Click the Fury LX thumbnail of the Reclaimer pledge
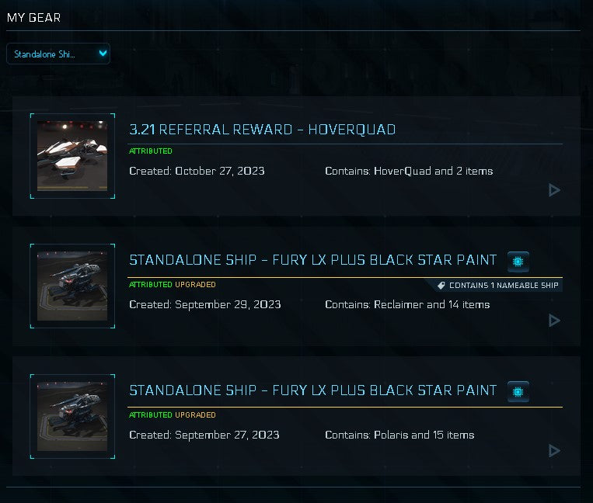Viewport: 593px width, 503px height. click(72, 286)
